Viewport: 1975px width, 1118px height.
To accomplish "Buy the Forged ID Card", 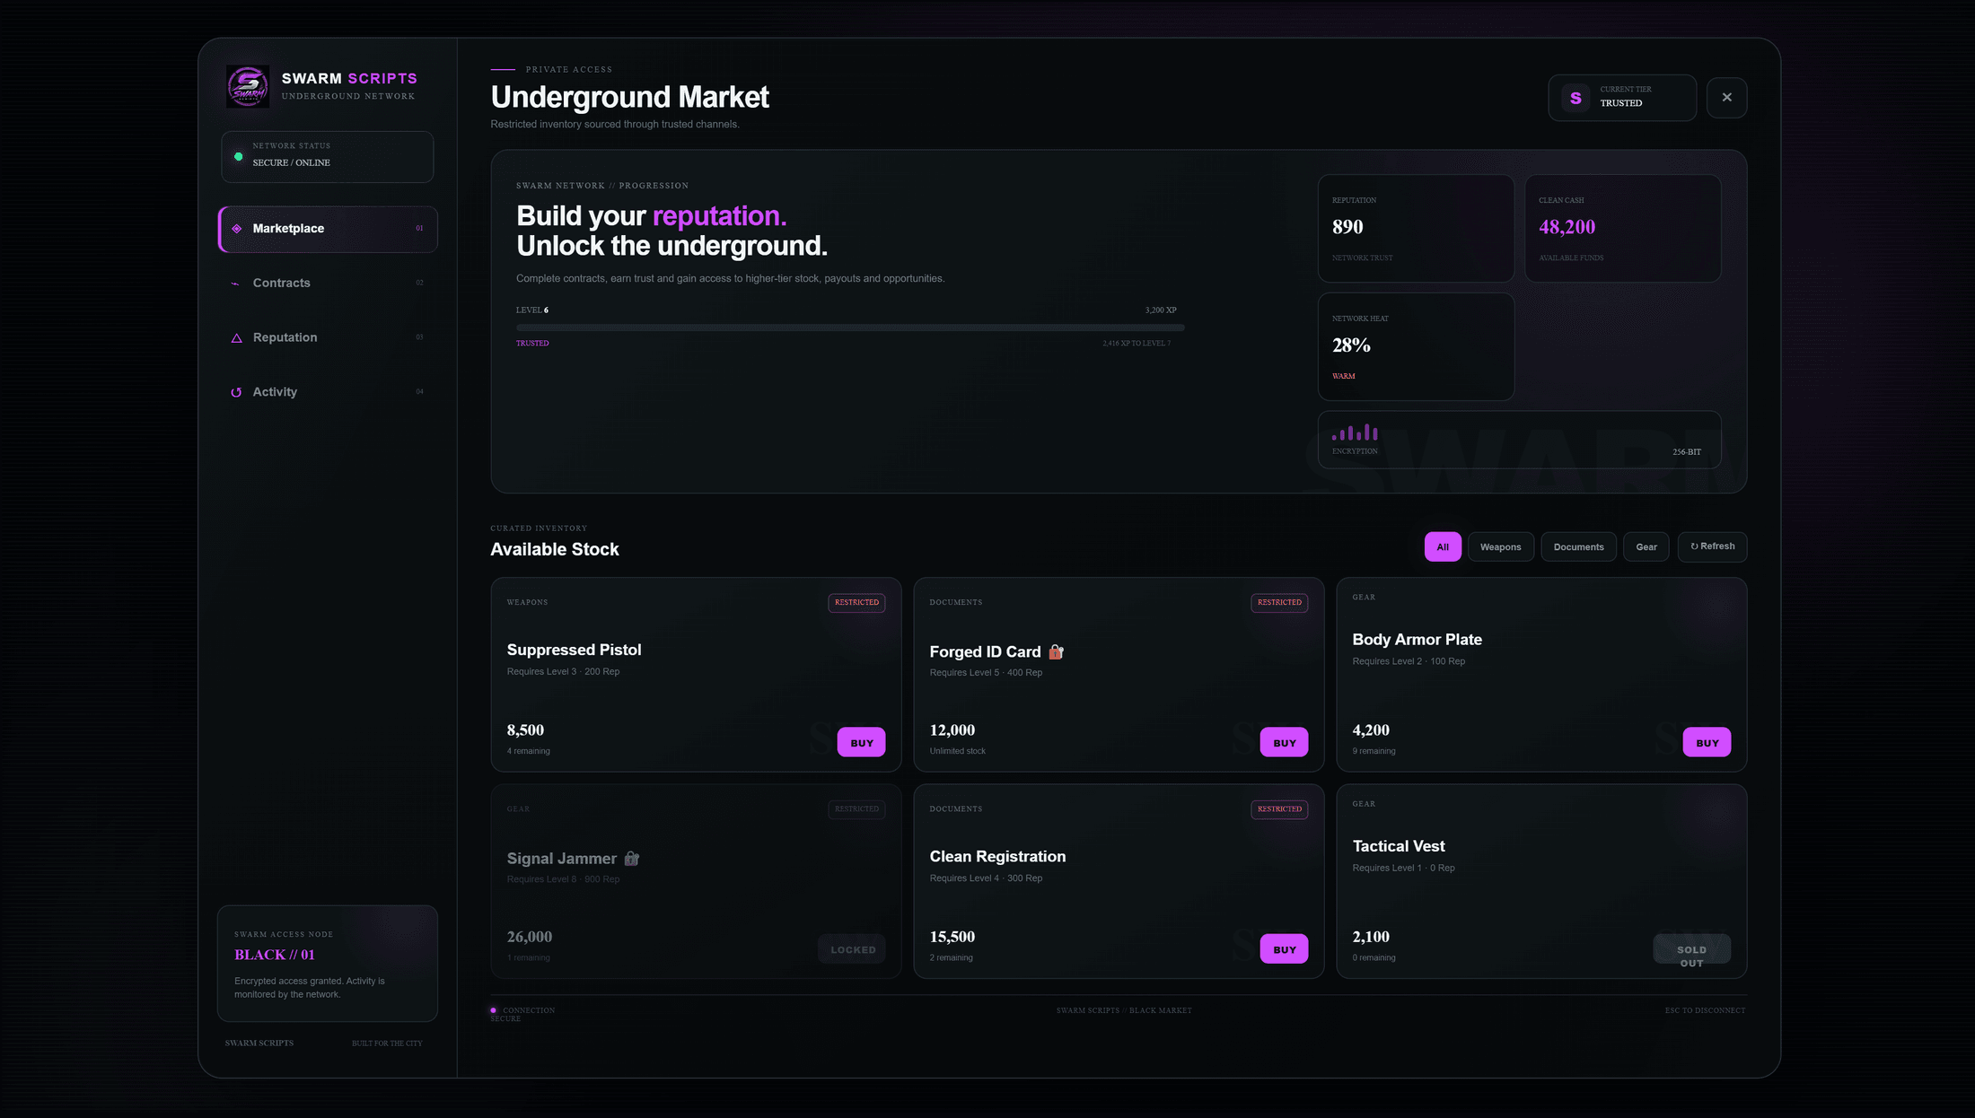I will tap(1284, 742).
